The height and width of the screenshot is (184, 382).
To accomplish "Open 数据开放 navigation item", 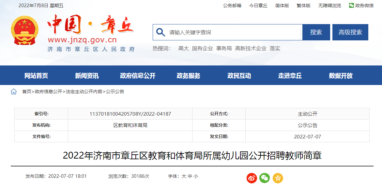I will click(x=341, y=76).
